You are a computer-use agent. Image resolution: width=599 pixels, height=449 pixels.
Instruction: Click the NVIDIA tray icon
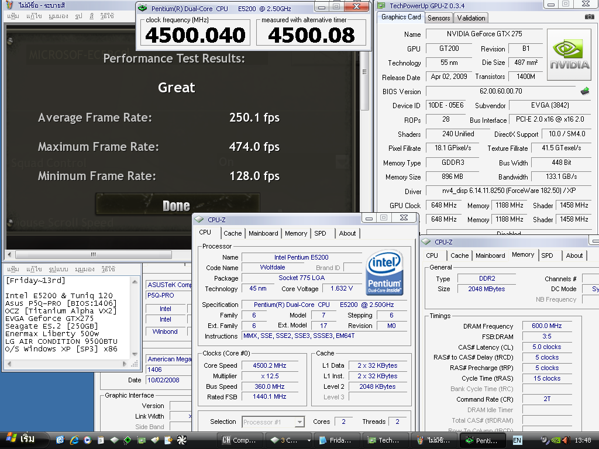click(556, 440)
